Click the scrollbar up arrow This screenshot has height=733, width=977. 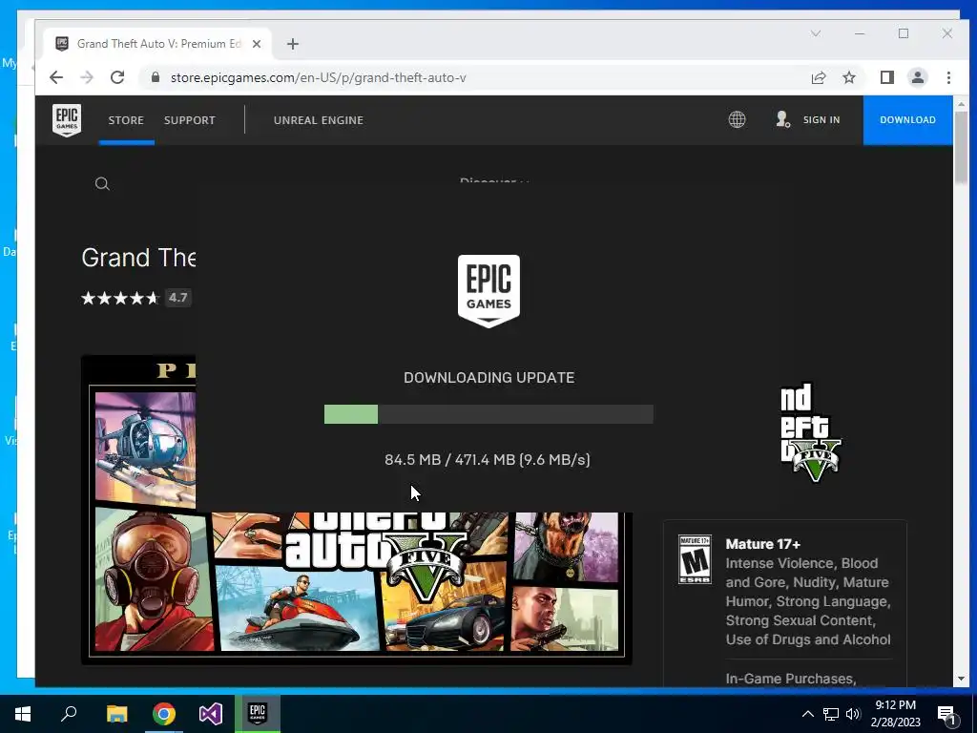[x=961, y=104]
